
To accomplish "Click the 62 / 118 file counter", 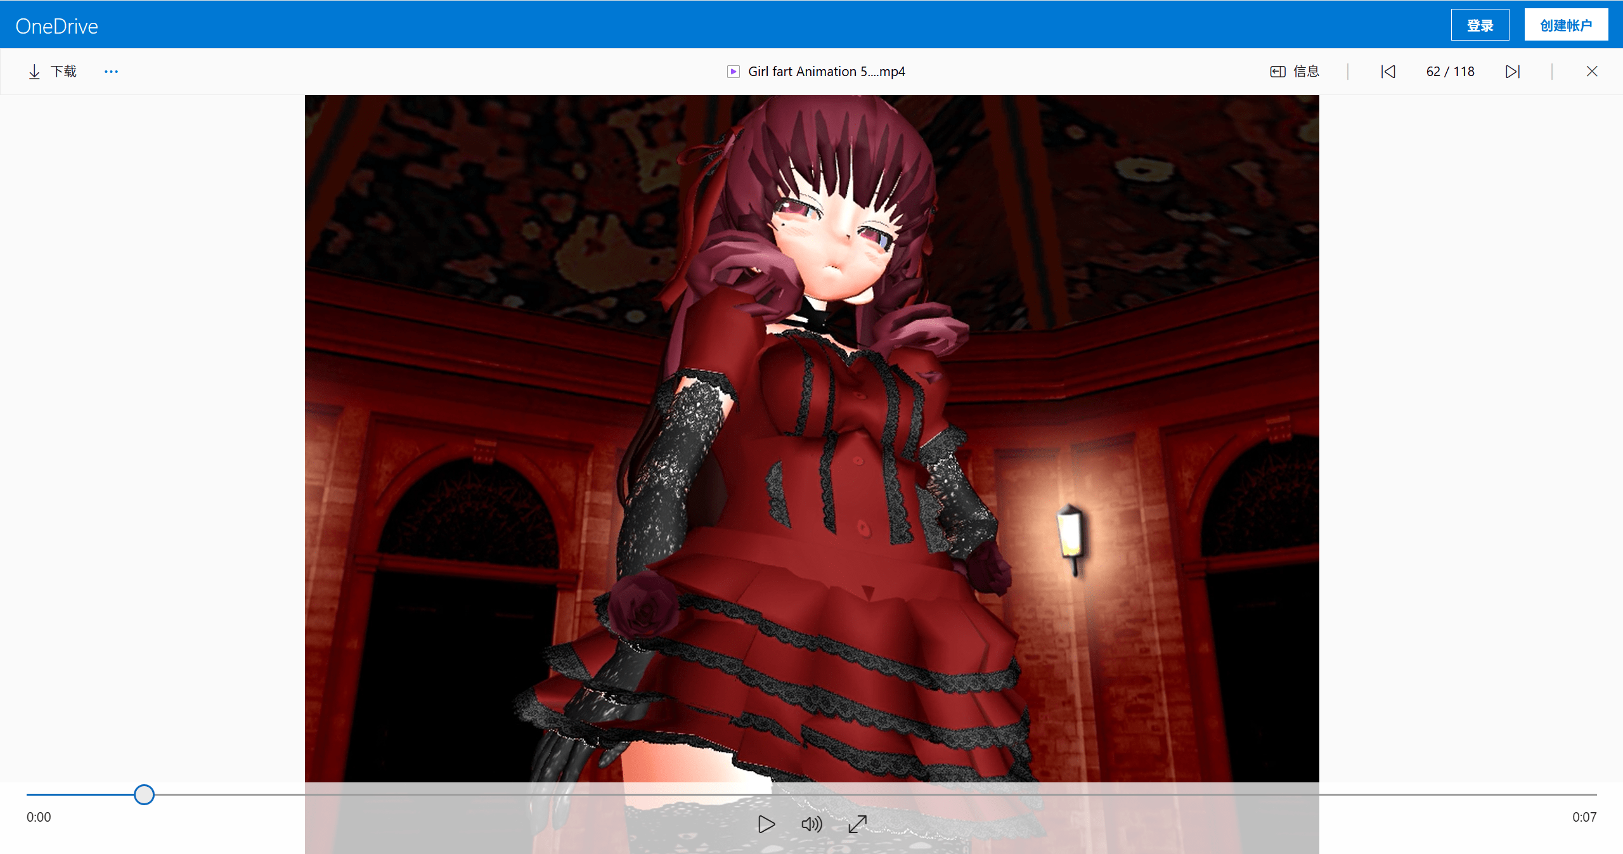I will point(1450,72).
